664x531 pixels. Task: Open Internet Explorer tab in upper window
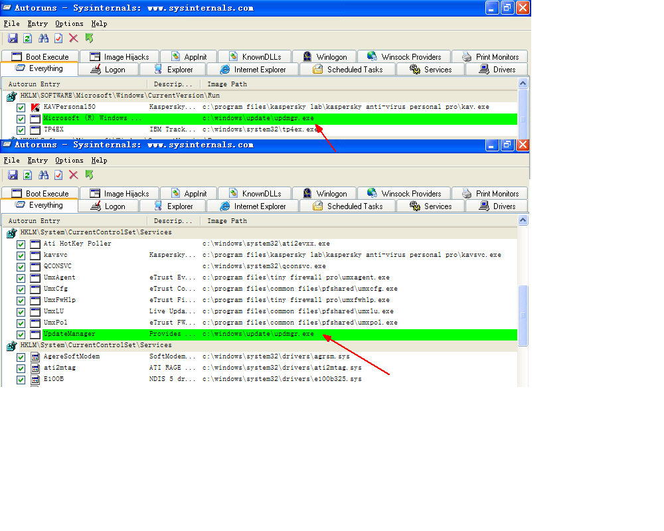click(x=253, y=70)
